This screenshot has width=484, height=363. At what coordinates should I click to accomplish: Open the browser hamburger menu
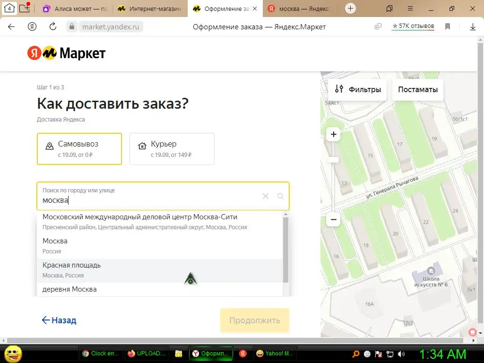(410, 9)
